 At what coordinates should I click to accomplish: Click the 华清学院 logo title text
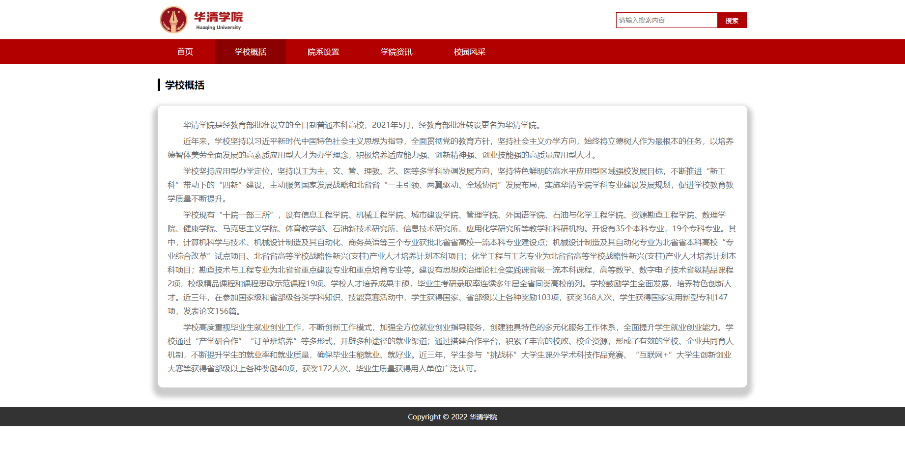pos(218,17)
